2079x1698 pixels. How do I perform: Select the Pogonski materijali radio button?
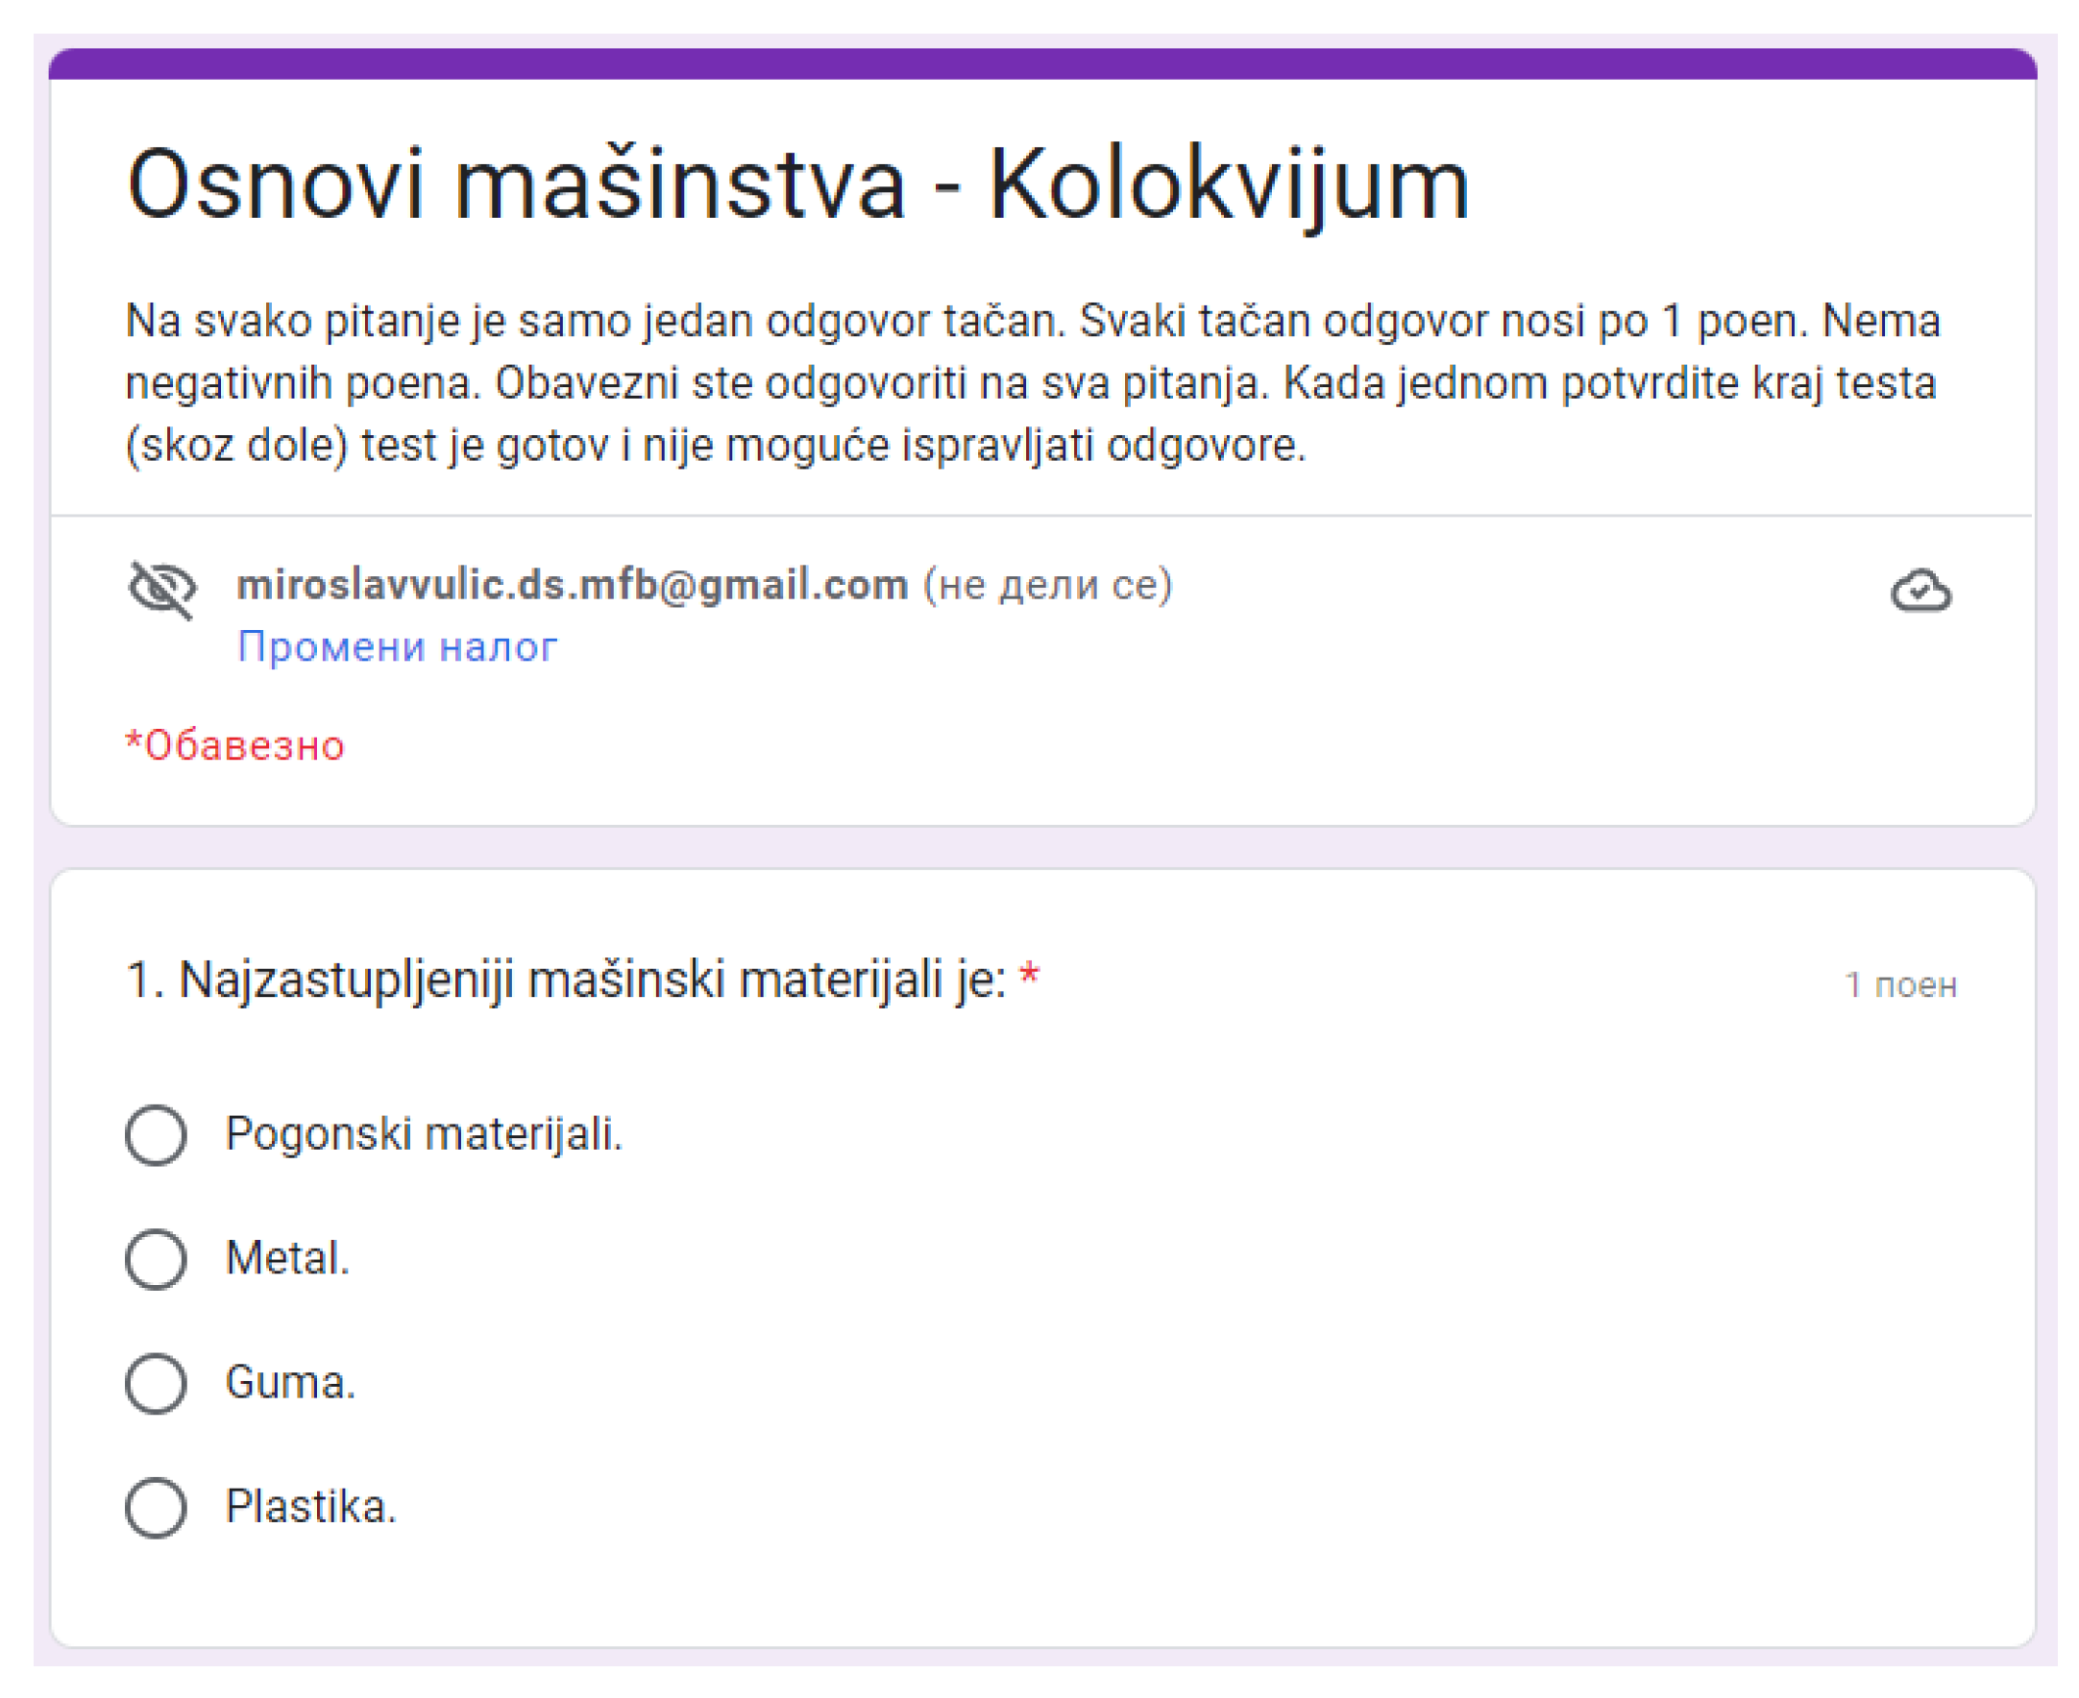click(x=157, y=1135)
